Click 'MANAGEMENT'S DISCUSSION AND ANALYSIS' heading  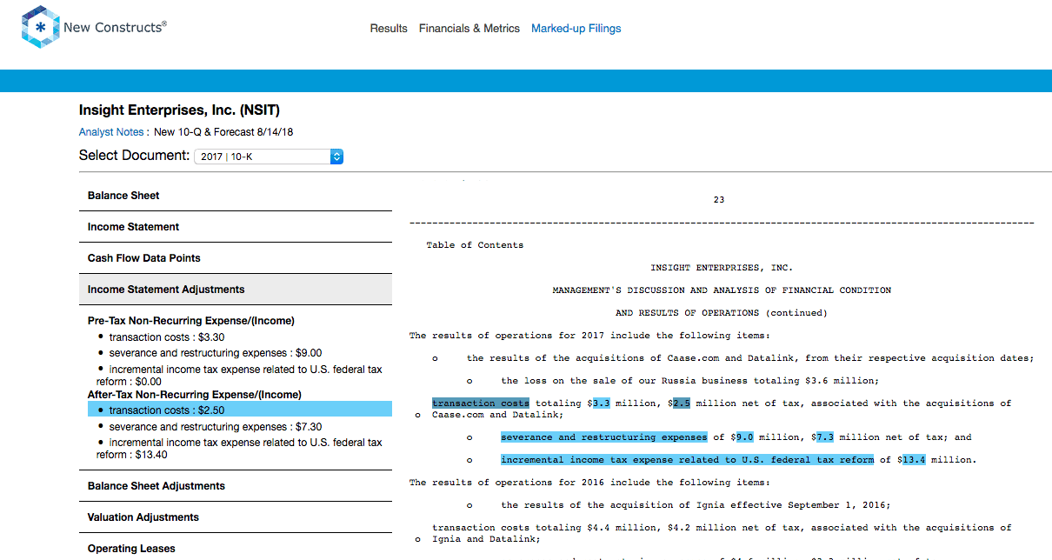click(x=722, y=290)
